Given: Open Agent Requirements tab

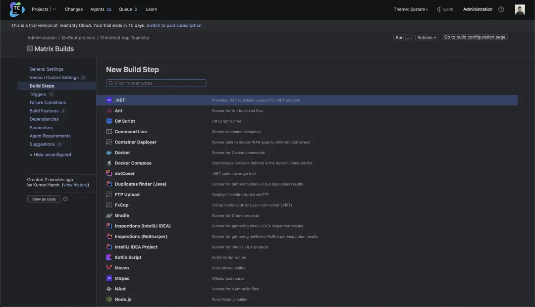Looking at the screenshot, I should [50, 136].
